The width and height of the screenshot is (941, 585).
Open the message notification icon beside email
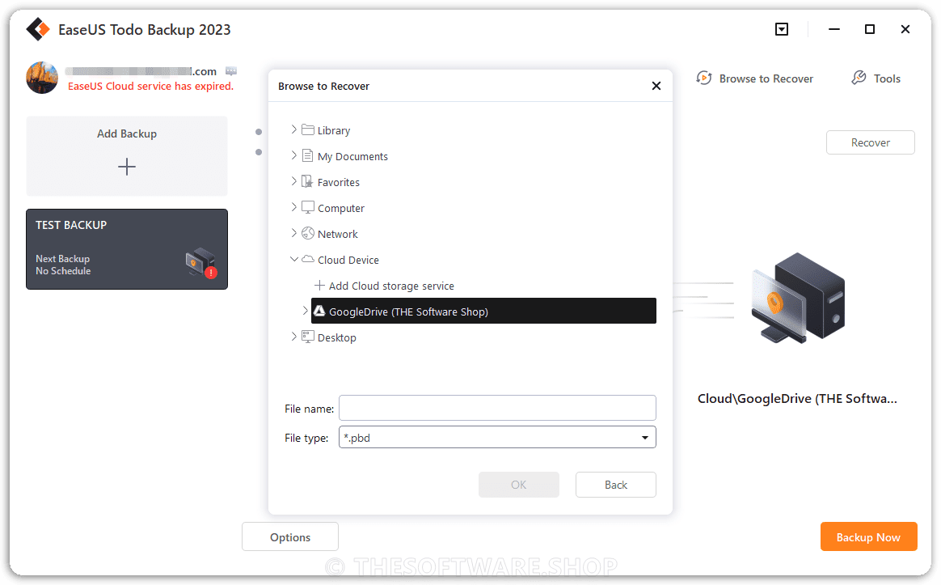pos(231,71)
